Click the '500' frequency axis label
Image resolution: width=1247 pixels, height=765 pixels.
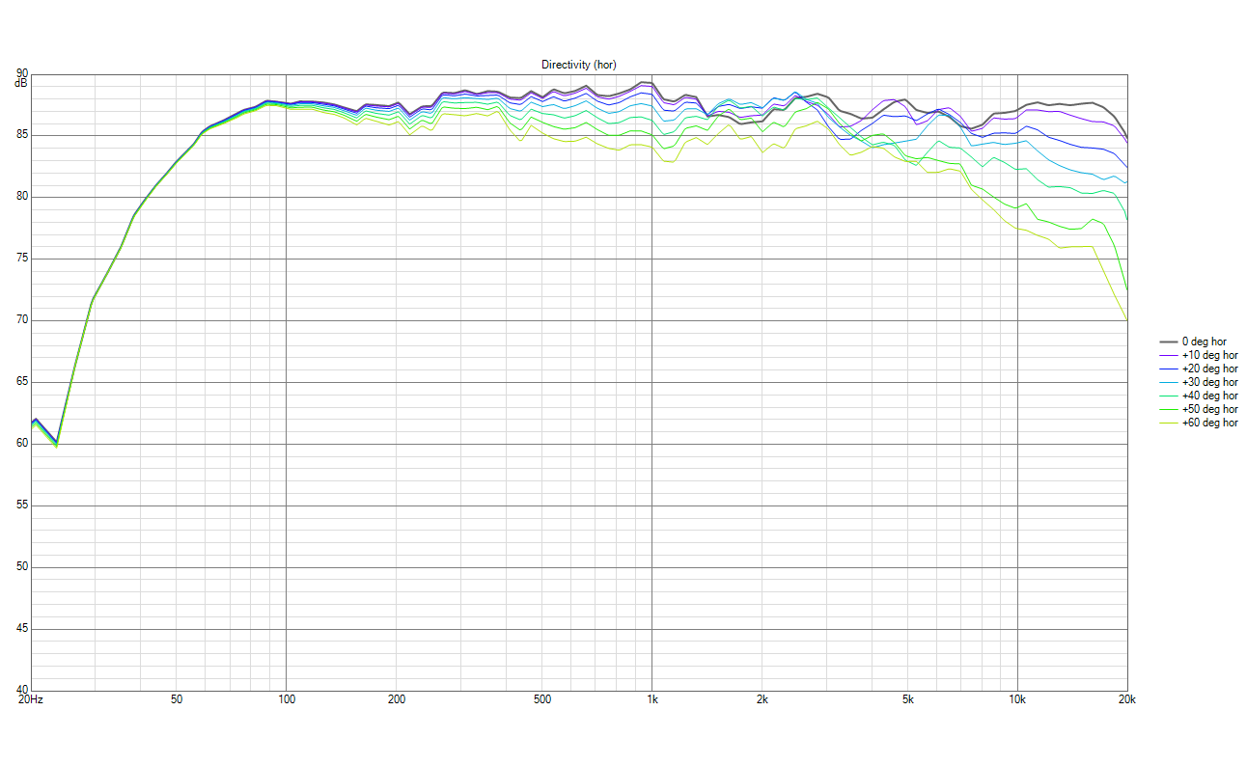542,698
